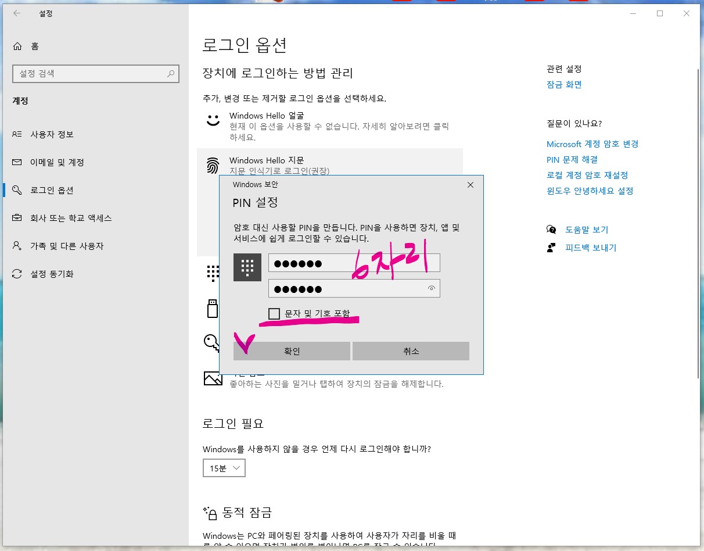
Task: Open 사용자 정보 in the sidebar
Action: coord(52,134)
